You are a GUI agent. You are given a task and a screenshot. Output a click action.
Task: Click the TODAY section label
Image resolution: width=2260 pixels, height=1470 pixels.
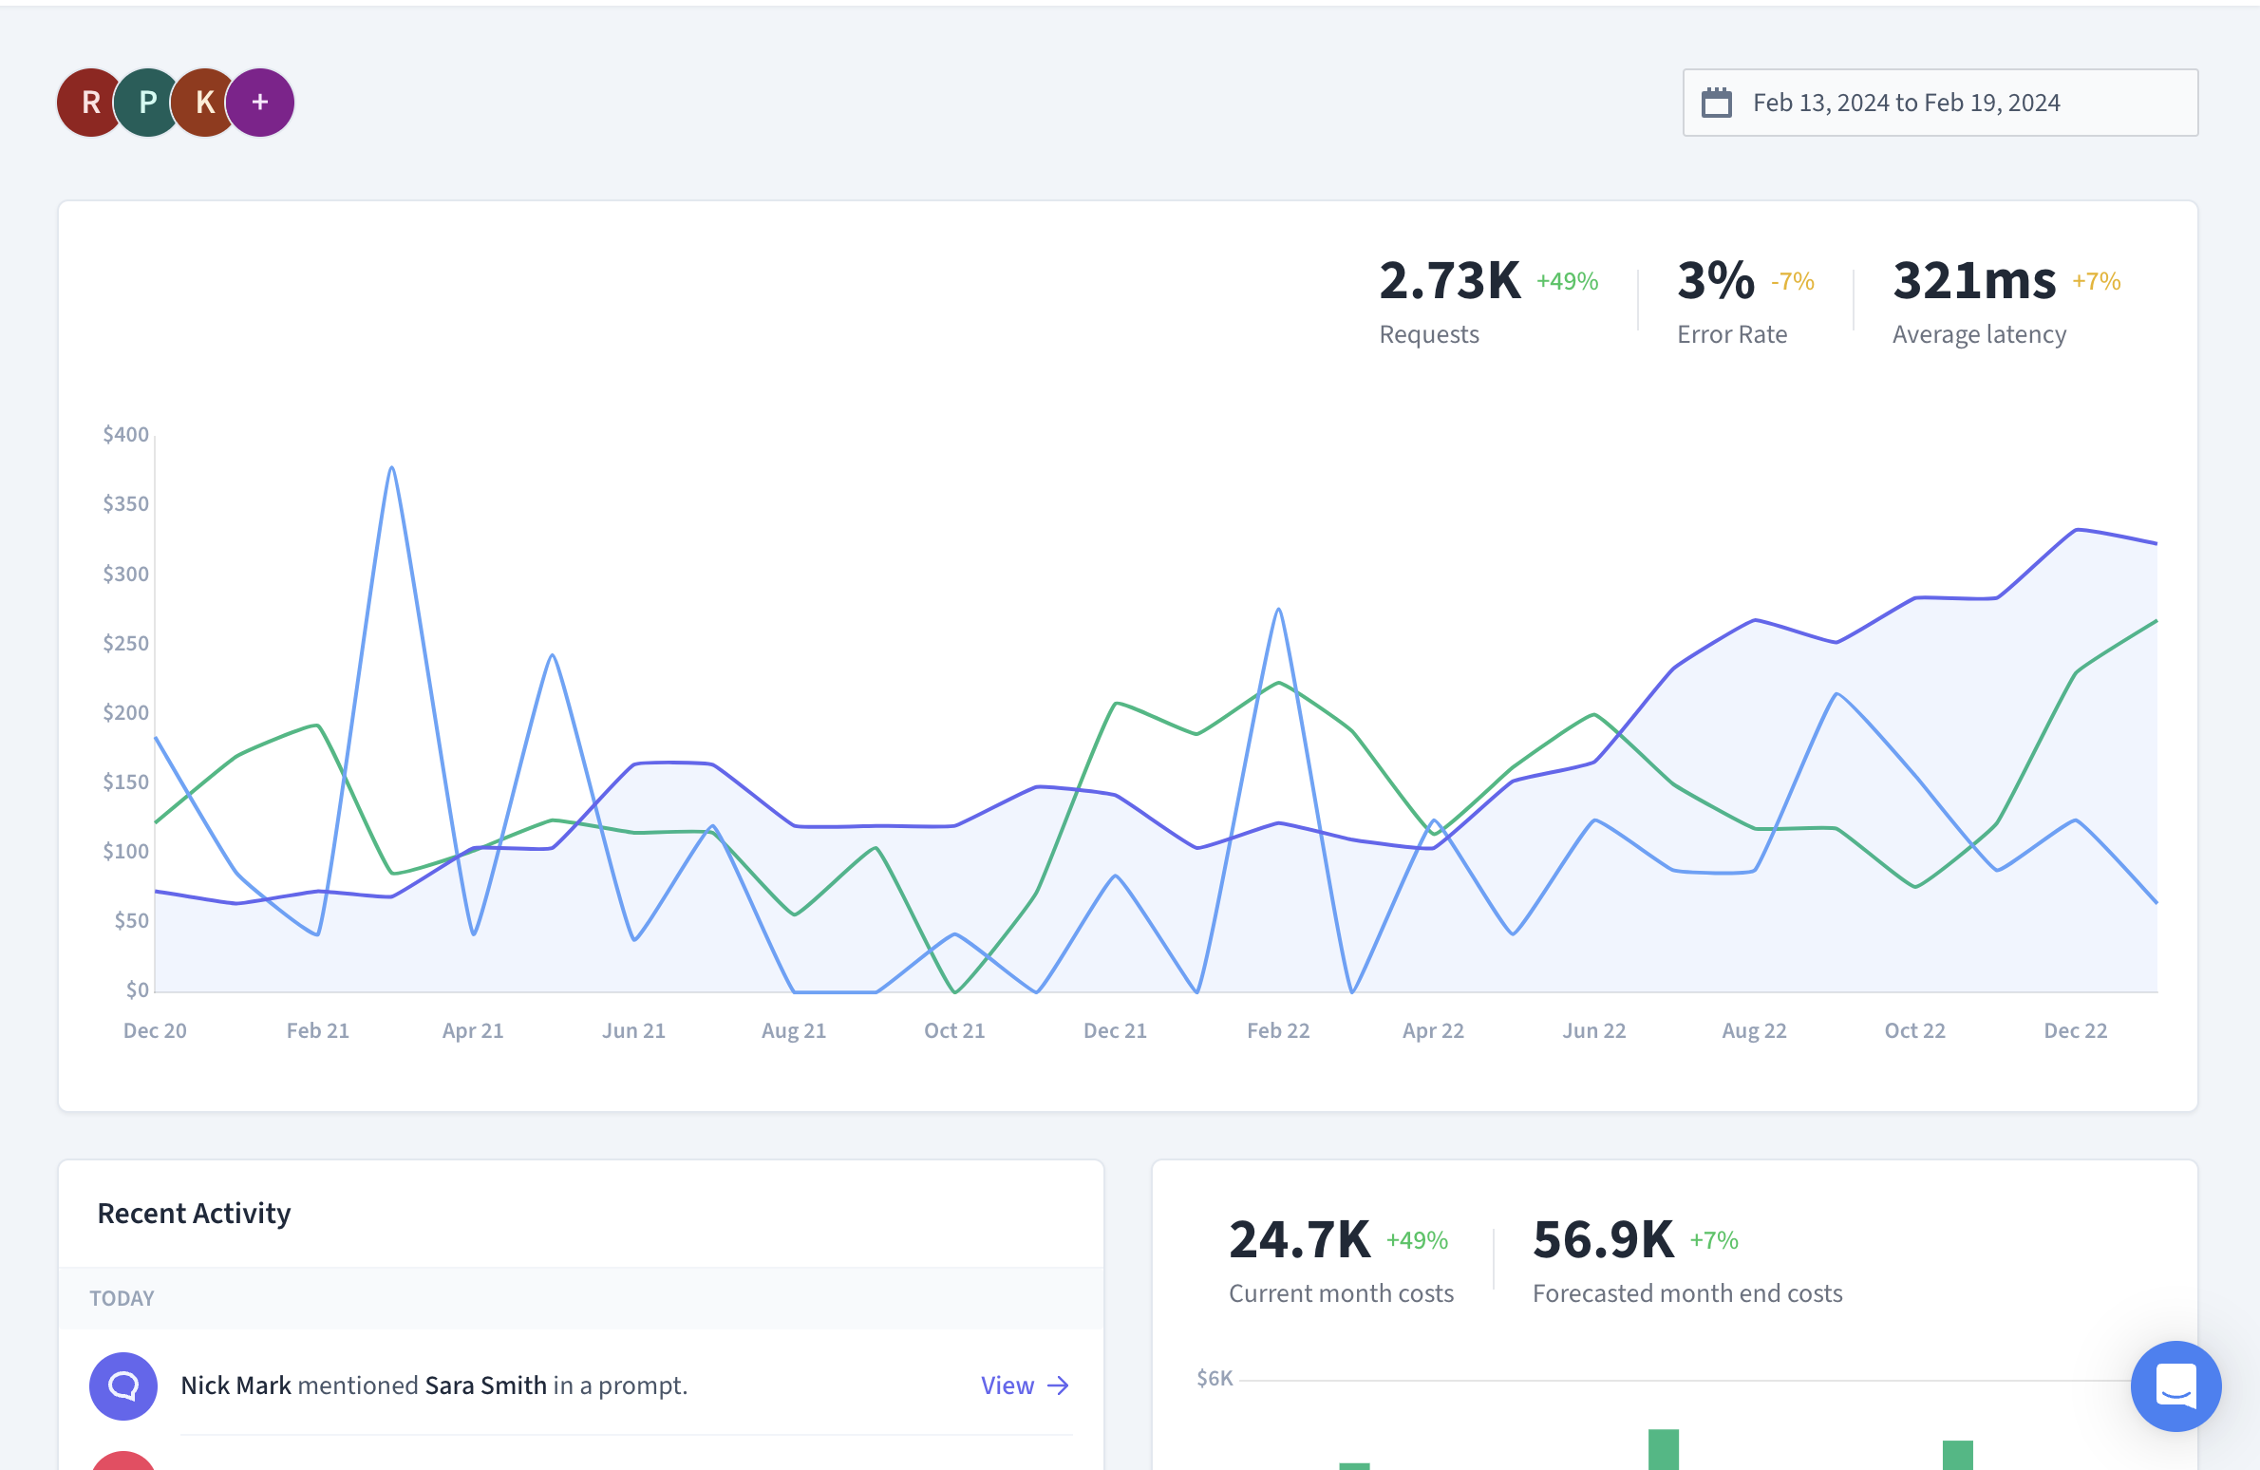122,1298
